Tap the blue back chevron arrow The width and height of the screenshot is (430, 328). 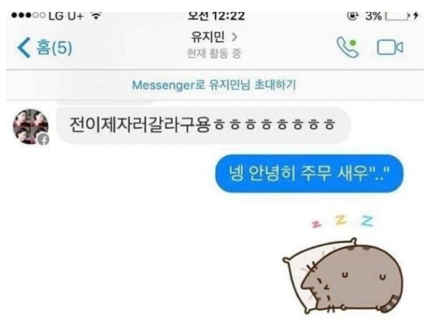point(24,48)
